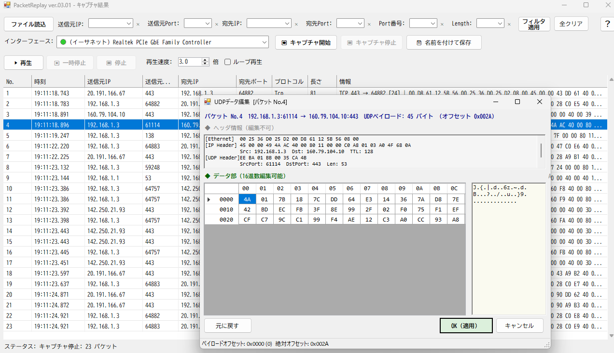Select hex cell 4A at offset 0000
The height and width of the screenshot is (353, 614).
[248, 199]
